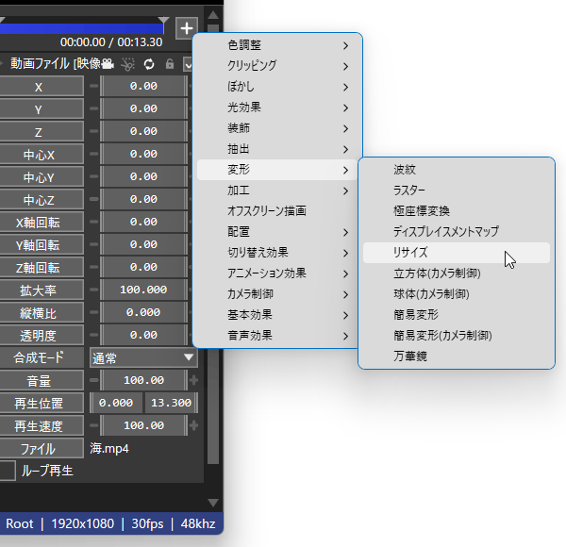Click the circular arrows reset icon

pyautogui.click(x=149, y=64)
